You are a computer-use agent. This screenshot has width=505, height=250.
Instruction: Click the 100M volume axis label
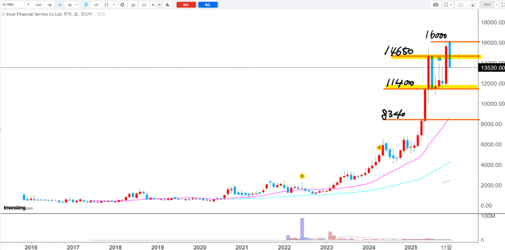[x=487, y=216]
